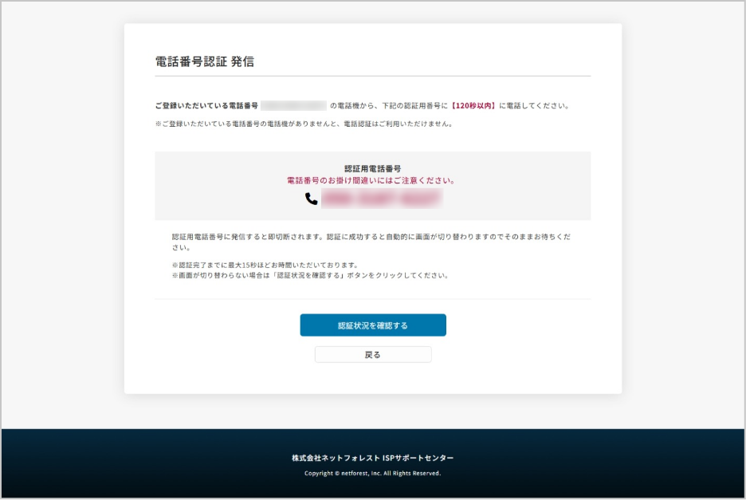746x500 pixels.
Task: Click the に電話してください instruction text
Action: tap(534, 105)
